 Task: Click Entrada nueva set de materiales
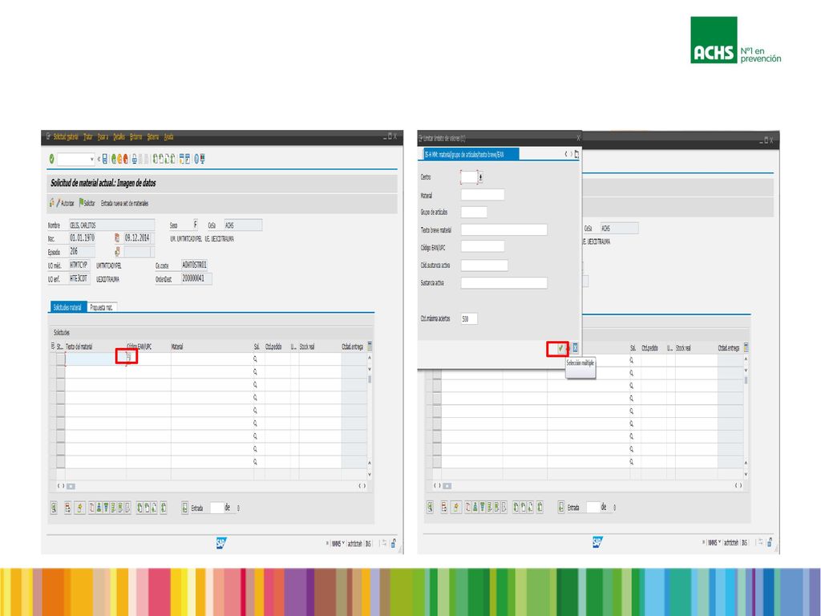tap(124, 203)
